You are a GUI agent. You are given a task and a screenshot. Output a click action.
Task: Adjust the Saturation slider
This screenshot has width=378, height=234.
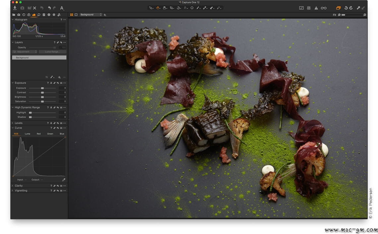[x=42, y=101]
